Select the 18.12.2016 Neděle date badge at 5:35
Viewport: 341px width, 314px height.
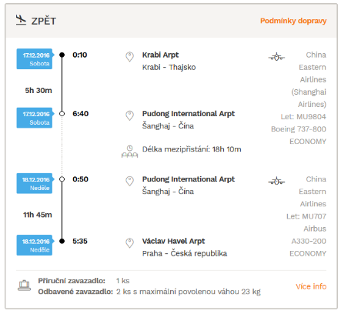35,246
